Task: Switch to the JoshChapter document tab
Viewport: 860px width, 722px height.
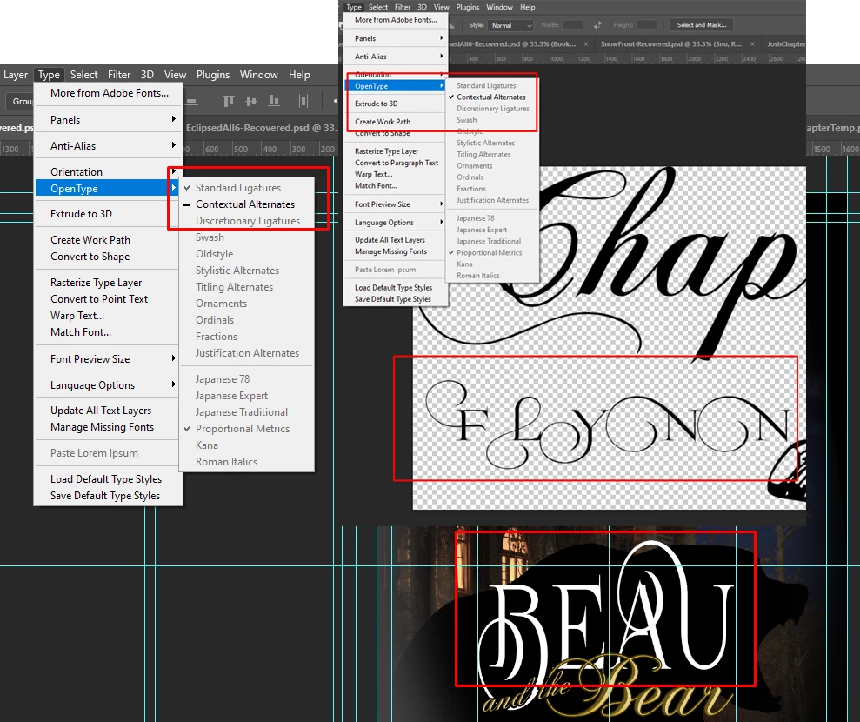Action: click(786, 43)
